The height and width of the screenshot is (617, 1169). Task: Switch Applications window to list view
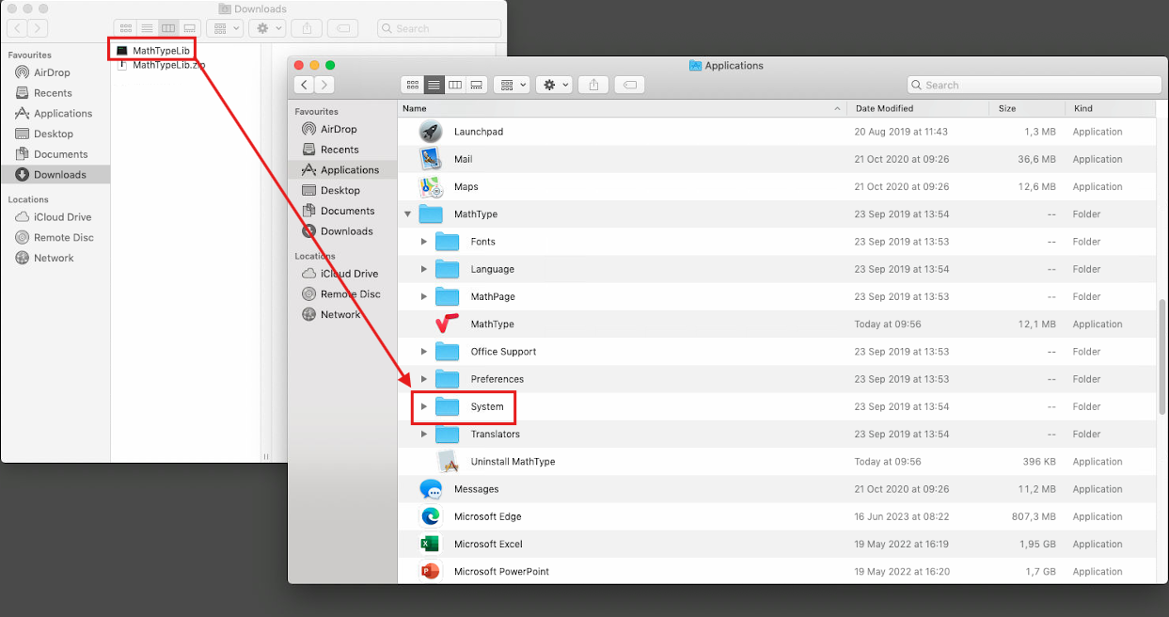tap(434, 85)
